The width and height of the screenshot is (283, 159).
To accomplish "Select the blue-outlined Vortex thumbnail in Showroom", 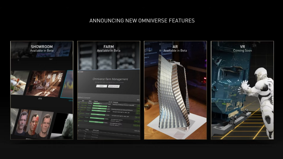I will click(67, 84).
